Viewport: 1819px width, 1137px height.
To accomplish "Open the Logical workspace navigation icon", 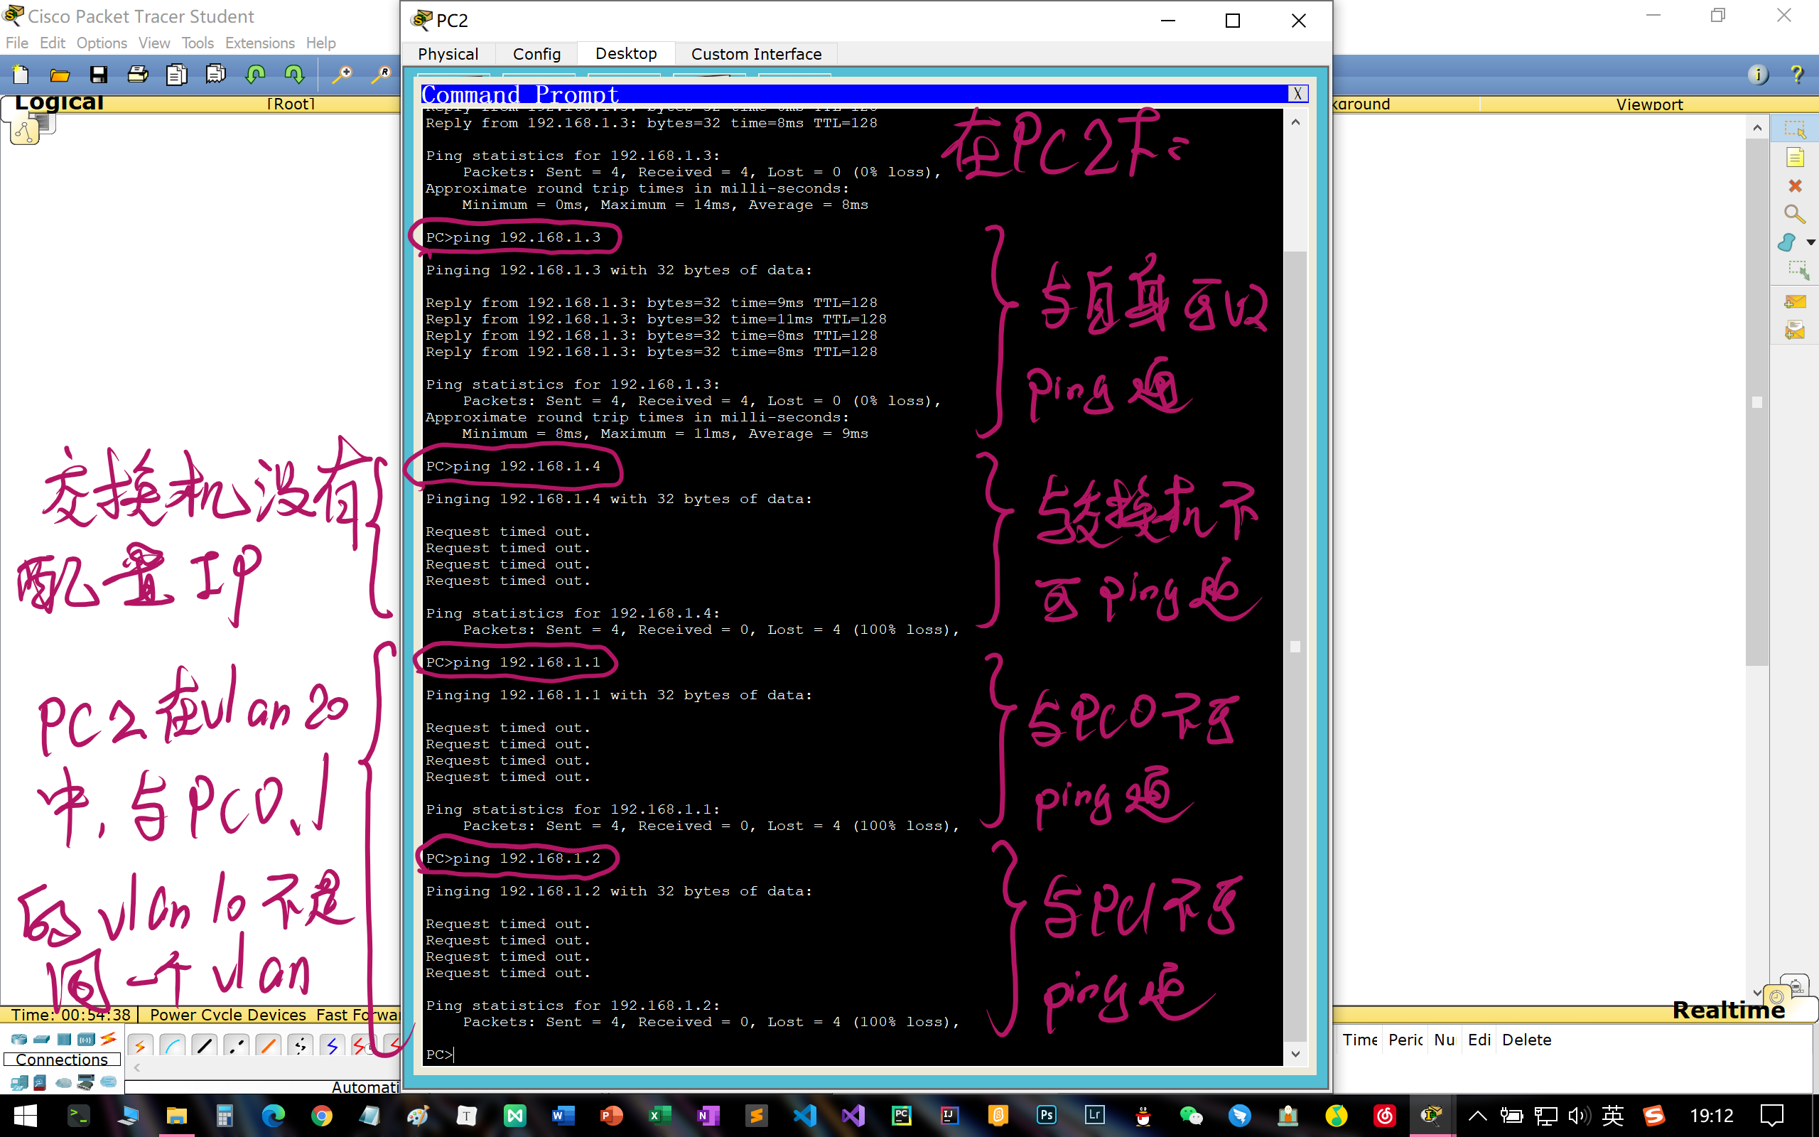I will coord(25,131).
